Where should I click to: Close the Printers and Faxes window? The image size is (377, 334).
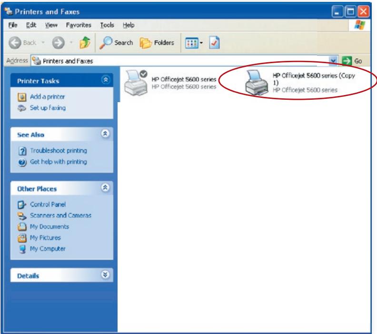363,11
